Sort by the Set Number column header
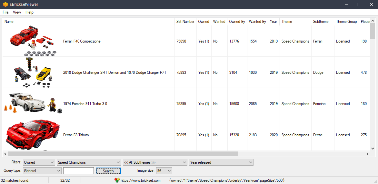 pos(185,22)
